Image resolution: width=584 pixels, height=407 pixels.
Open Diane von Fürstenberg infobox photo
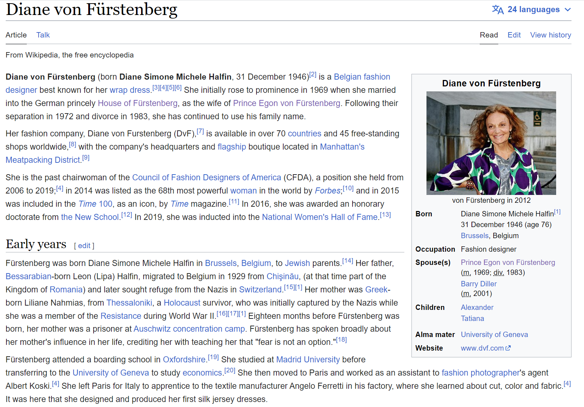coord(491,143)
